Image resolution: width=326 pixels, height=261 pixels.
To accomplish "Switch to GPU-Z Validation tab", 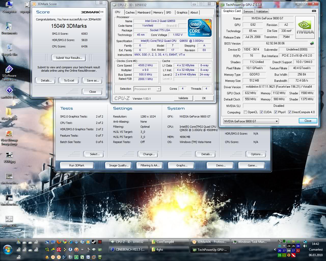I will click(x=262, y=11).
